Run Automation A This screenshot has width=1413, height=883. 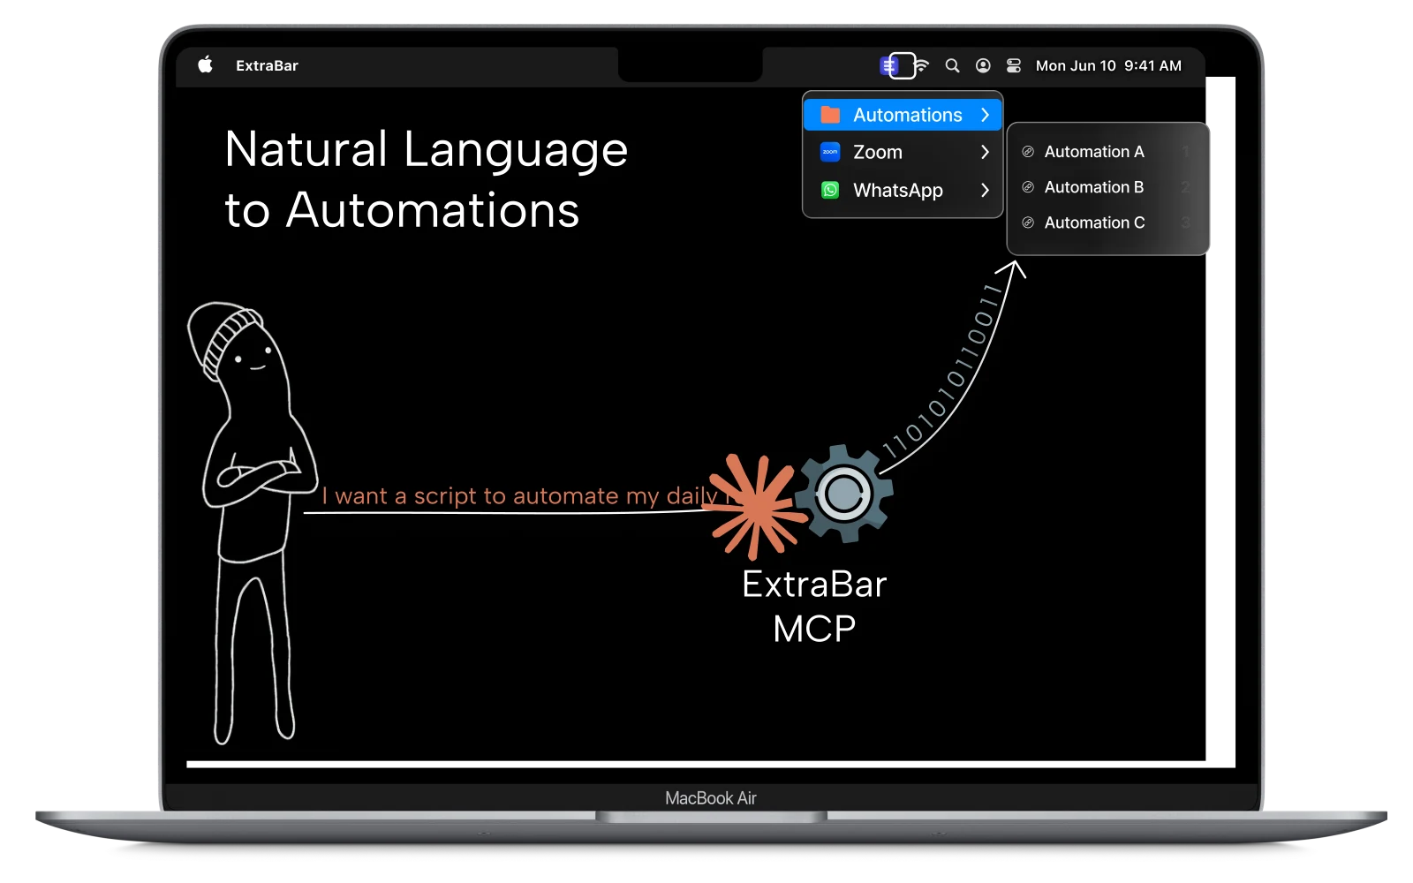(1107, 152)
